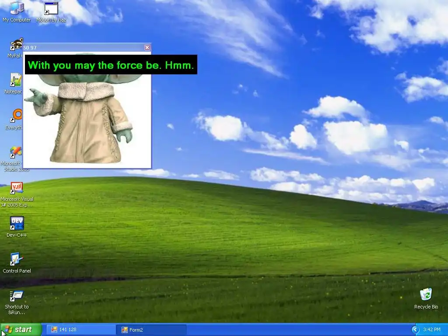448x336 pixels.
Task: Open the Start menu
Action: (x=21, y=329)
